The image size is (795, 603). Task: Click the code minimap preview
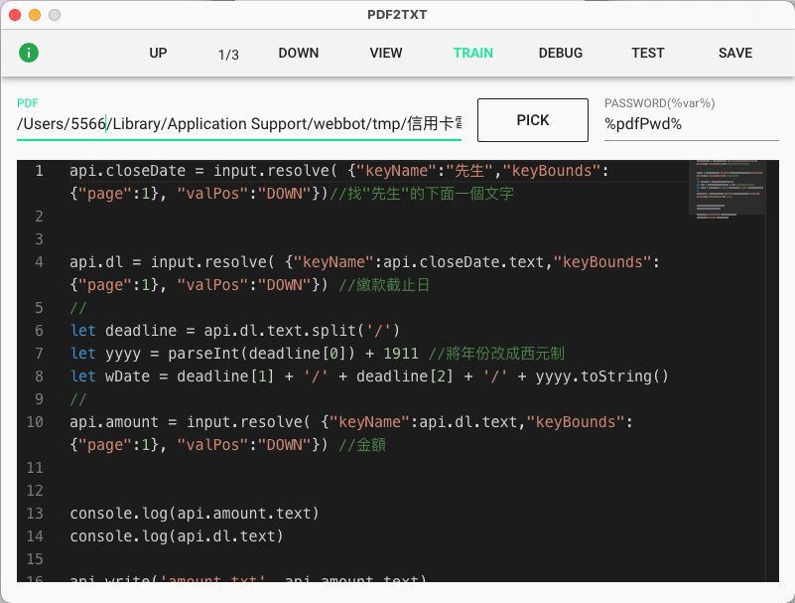(727, 186)
